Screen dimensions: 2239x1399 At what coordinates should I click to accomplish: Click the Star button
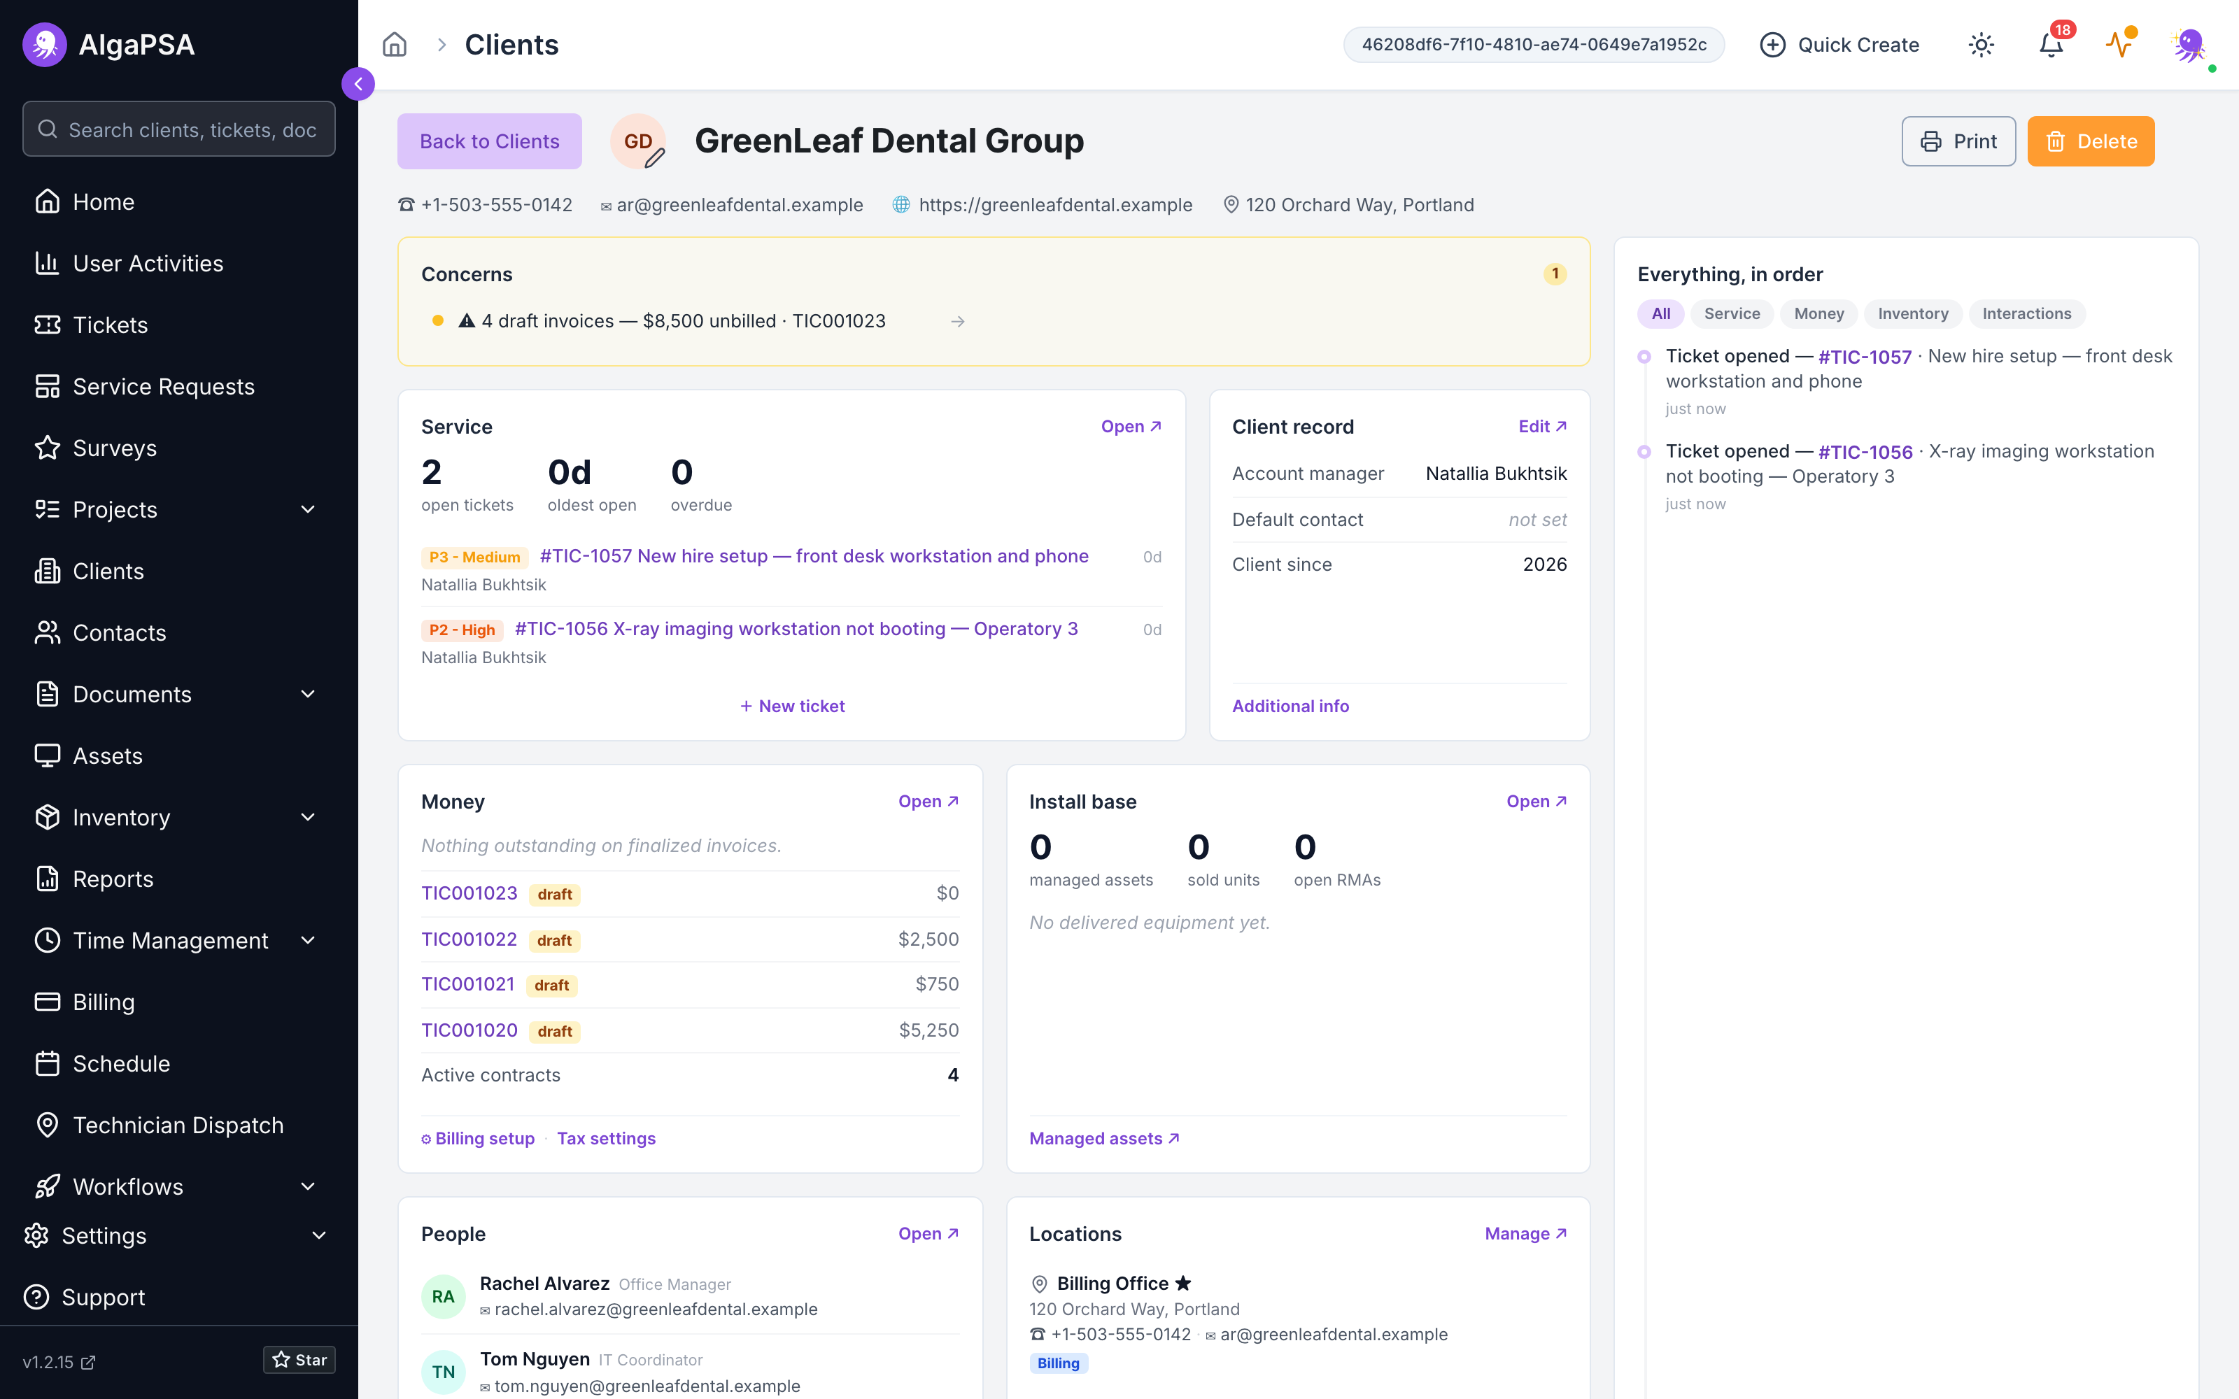pos(299,1359)
